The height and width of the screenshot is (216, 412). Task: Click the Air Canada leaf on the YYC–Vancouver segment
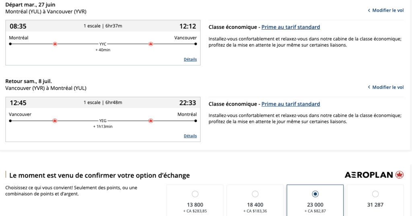(151, 44)
